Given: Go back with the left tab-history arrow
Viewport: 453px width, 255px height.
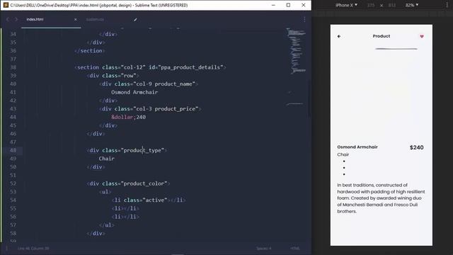Looking at the screenshot, I should pos(8,19).
